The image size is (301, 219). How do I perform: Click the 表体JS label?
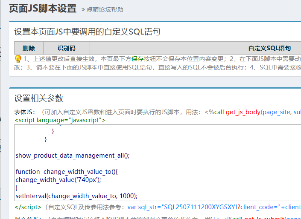pos(25,112)
